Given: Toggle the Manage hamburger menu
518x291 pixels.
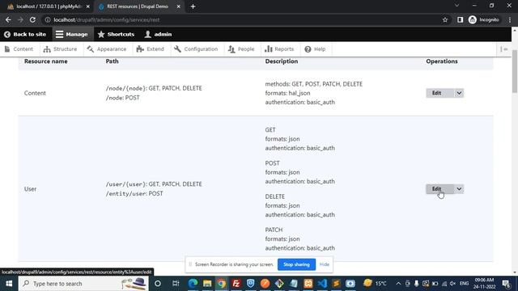Looking at the screenshot, I should pyautogui.click(x=72, y=34).
